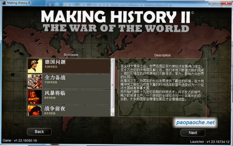Viewport: 233px width, 146px height.
Task: Close the Making History II window
Action: coord(226,3)
